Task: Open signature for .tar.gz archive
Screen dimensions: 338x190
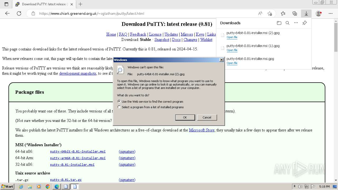Action: 127,180
